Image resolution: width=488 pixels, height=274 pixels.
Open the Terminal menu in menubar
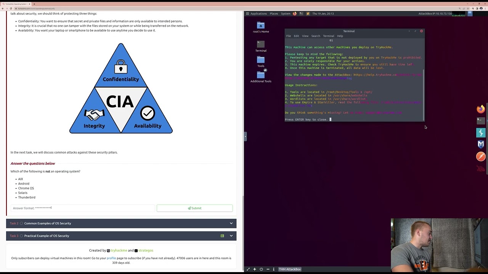coord(328,36)
